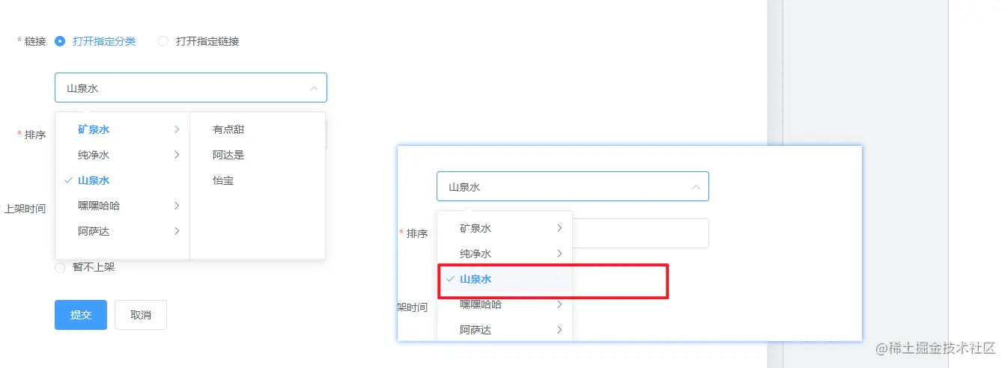The image size is (1008, 368).
Task: Choose 有点甜 in the submenu
Action: (228, 129)
